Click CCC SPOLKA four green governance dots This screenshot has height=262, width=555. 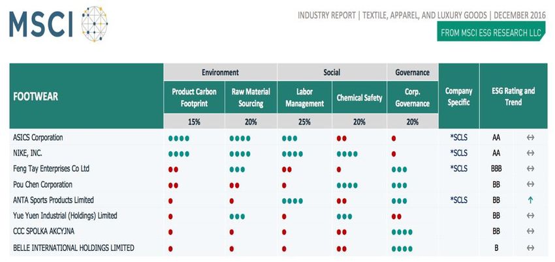(402, 232)
